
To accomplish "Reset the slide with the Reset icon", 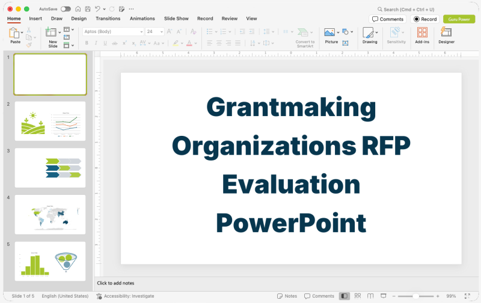I will coord(67,37).
